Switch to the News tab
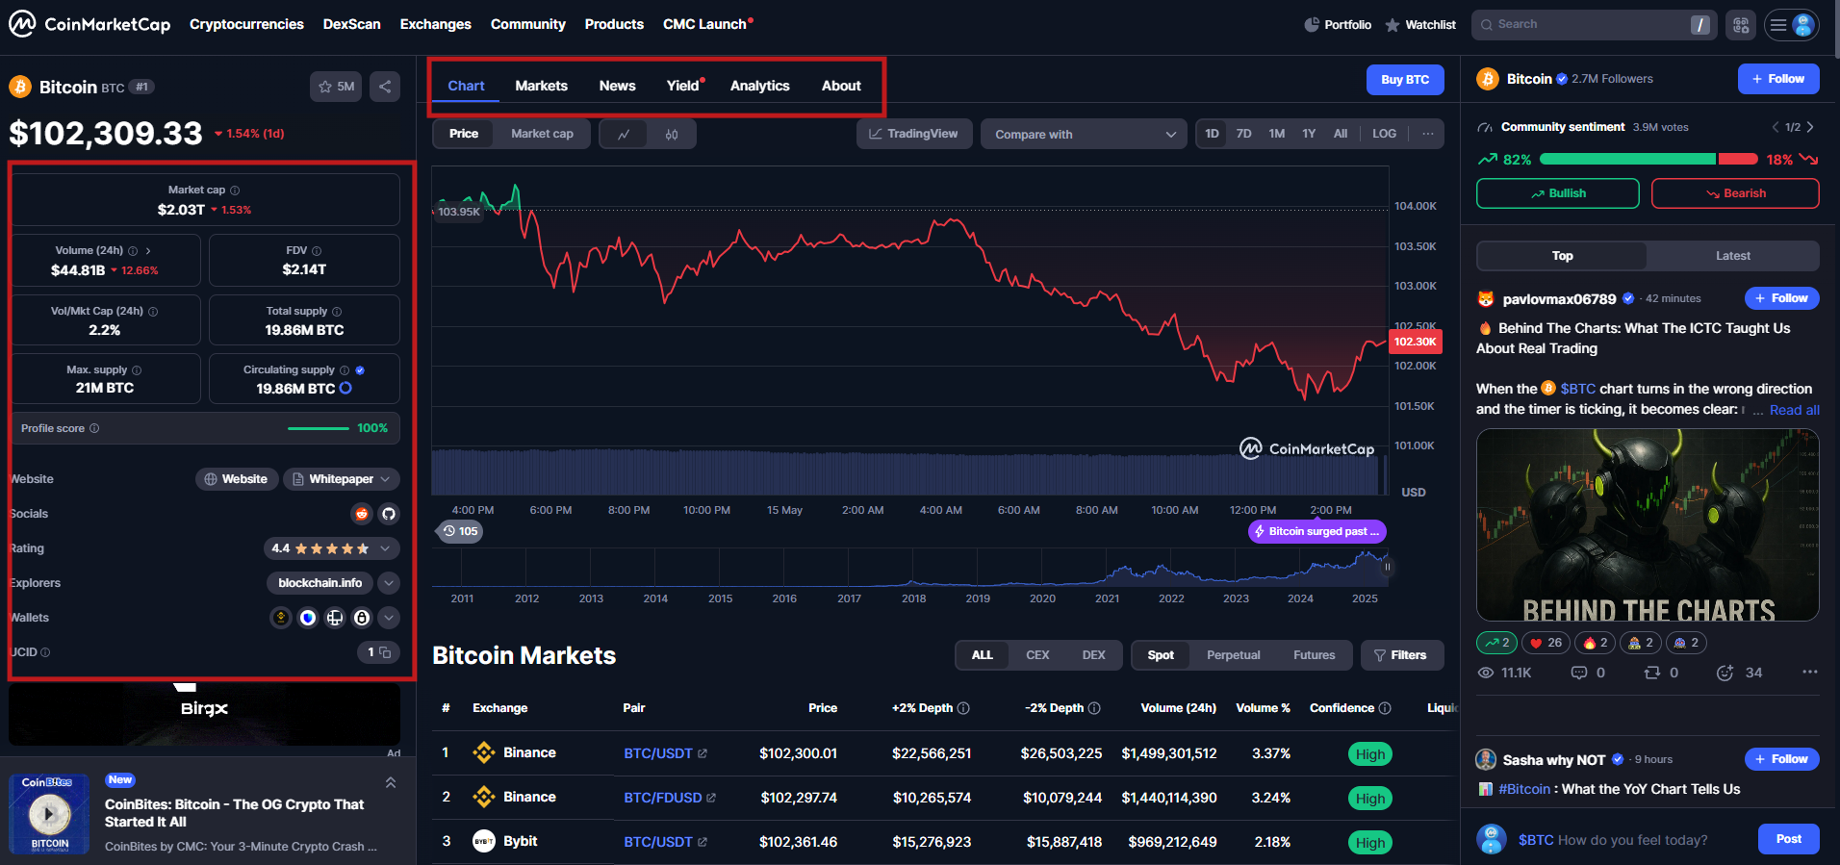The height and width of the screenshot is (865, 1840). (x=617, y=86)
